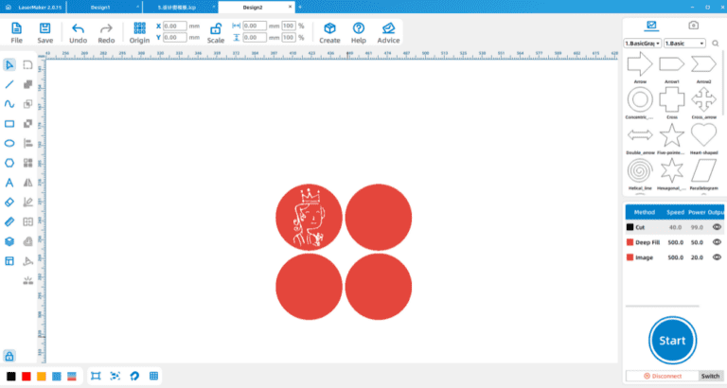Open the camera panel tab
The height and width of the screenshot is (388, 727).
pyautogui.click(x=693, y=26)
